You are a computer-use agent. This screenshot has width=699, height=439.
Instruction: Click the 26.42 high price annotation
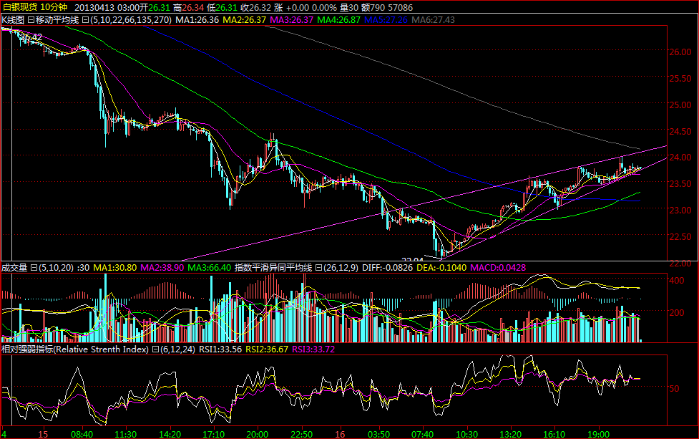tap(31, 37)
